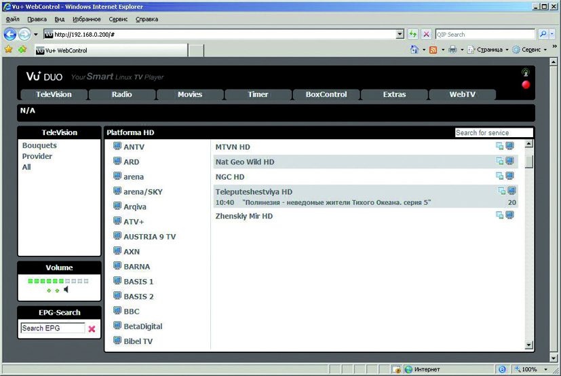Open the BetaDigital provider
Viewport: 561px width, 376px height.
click(x=142, y=326)
